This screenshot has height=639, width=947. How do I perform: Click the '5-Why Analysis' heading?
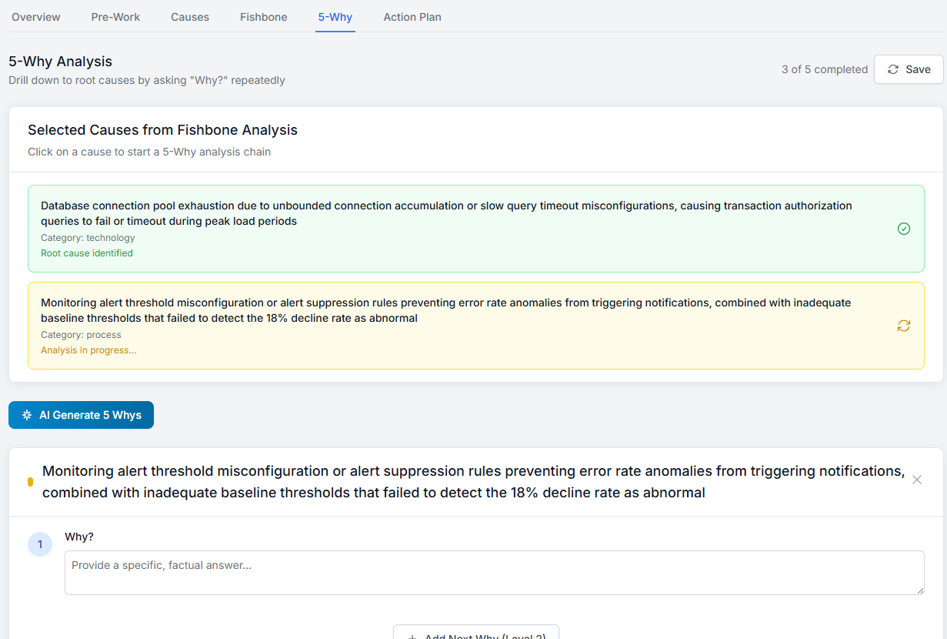click(x=61, y=62)
